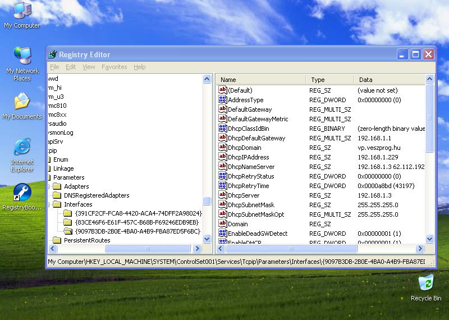Click the tree pane horizontal scrollbar thumb
The height and width of the screenshot is (320, 449).
[148, 248]
